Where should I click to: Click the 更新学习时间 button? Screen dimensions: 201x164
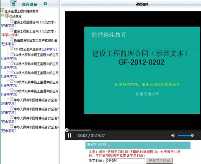click(159, 161)
